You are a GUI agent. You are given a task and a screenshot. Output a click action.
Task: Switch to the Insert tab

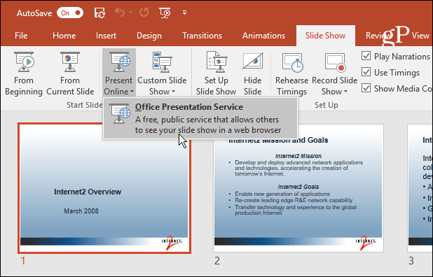point(106,36)
